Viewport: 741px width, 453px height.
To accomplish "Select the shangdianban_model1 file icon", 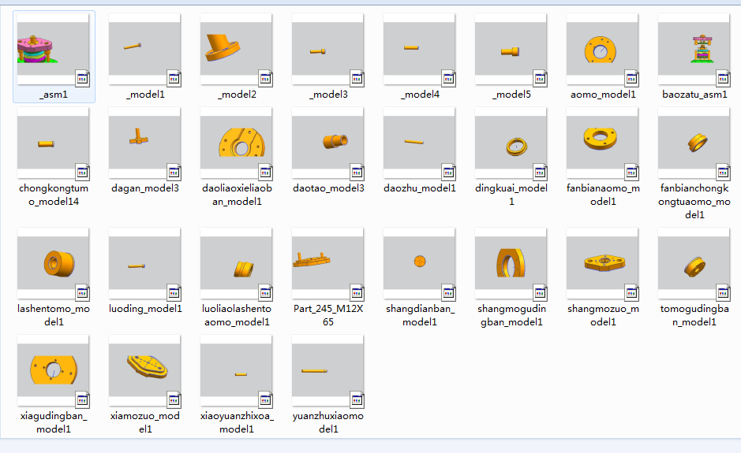I will (x=420, y=264).
